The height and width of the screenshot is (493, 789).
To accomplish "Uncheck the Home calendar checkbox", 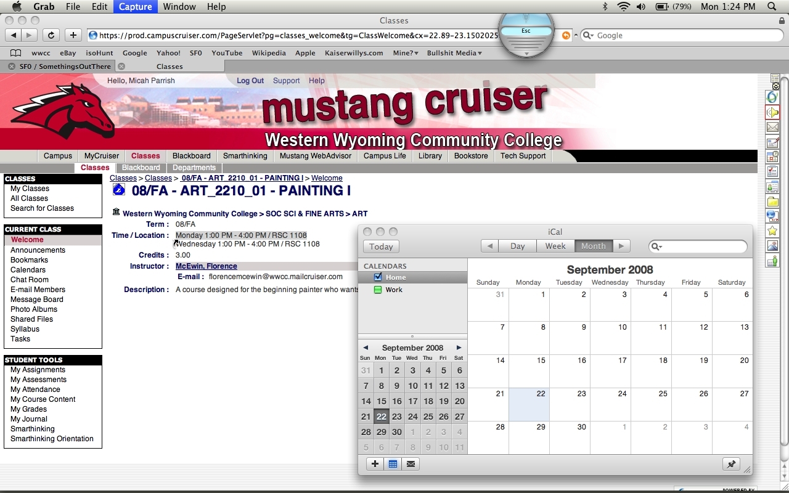I will (x=378, y=277).
